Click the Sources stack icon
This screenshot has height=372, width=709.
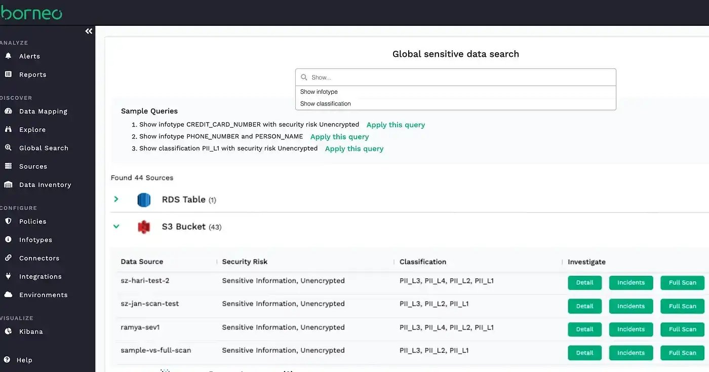tap(8, 166)
